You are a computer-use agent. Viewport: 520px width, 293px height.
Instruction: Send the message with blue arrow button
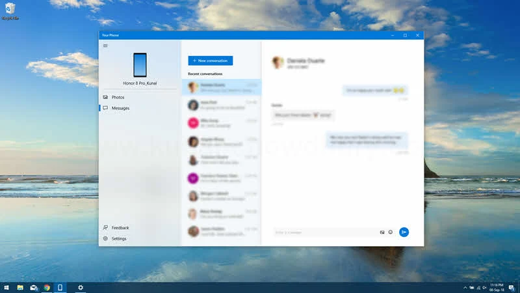404,232
